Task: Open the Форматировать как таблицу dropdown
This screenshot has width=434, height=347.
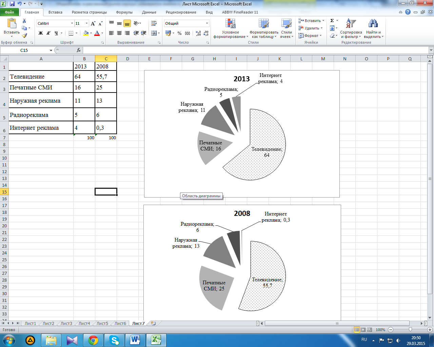Action: click(x=264, y=28)
